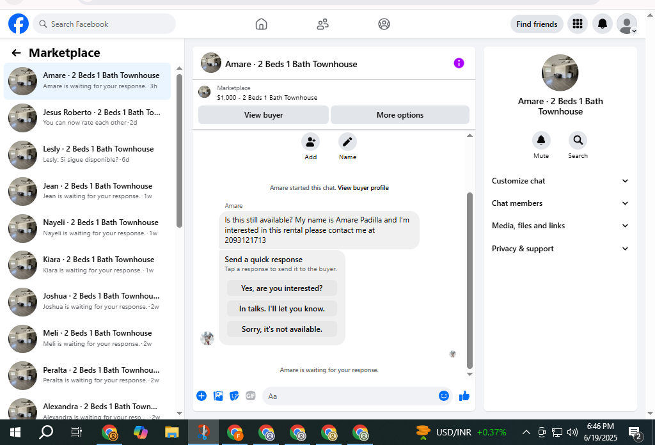Image resolution: width=655 pixels, height=445 pixels.
Task: Open the taskbar volume icon
Action: coord(572,432)
